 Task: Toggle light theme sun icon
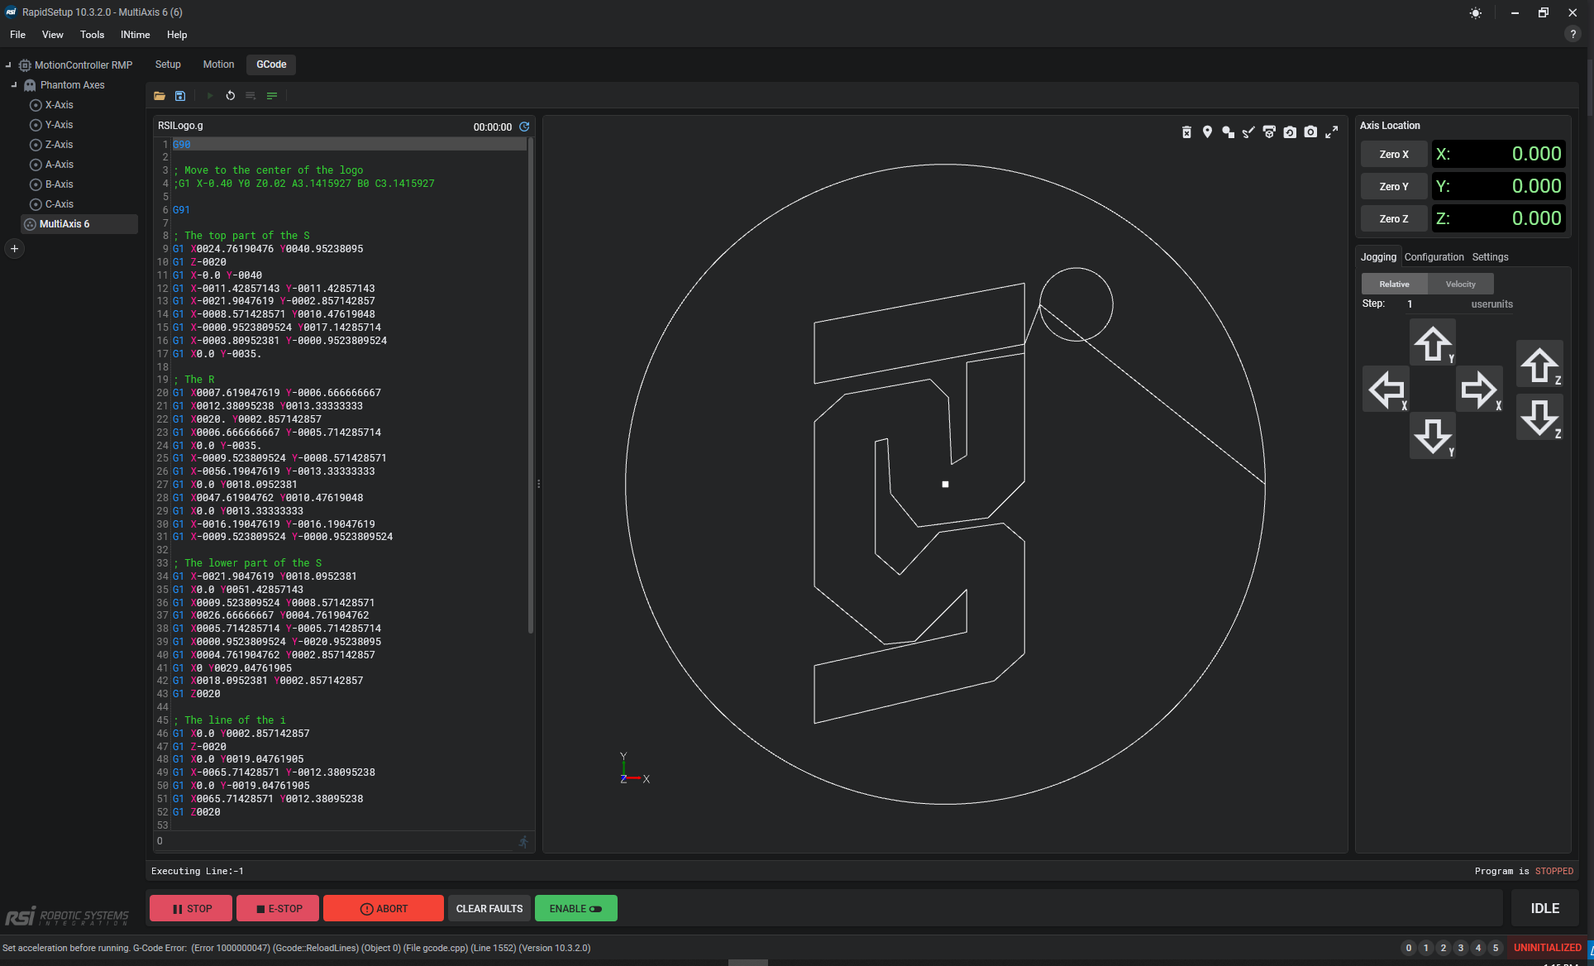pos(1476,13)
